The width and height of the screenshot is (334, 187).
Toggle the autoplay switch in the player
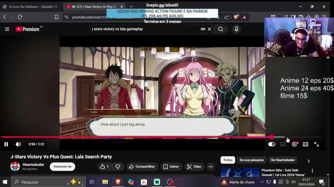[272, 144]
